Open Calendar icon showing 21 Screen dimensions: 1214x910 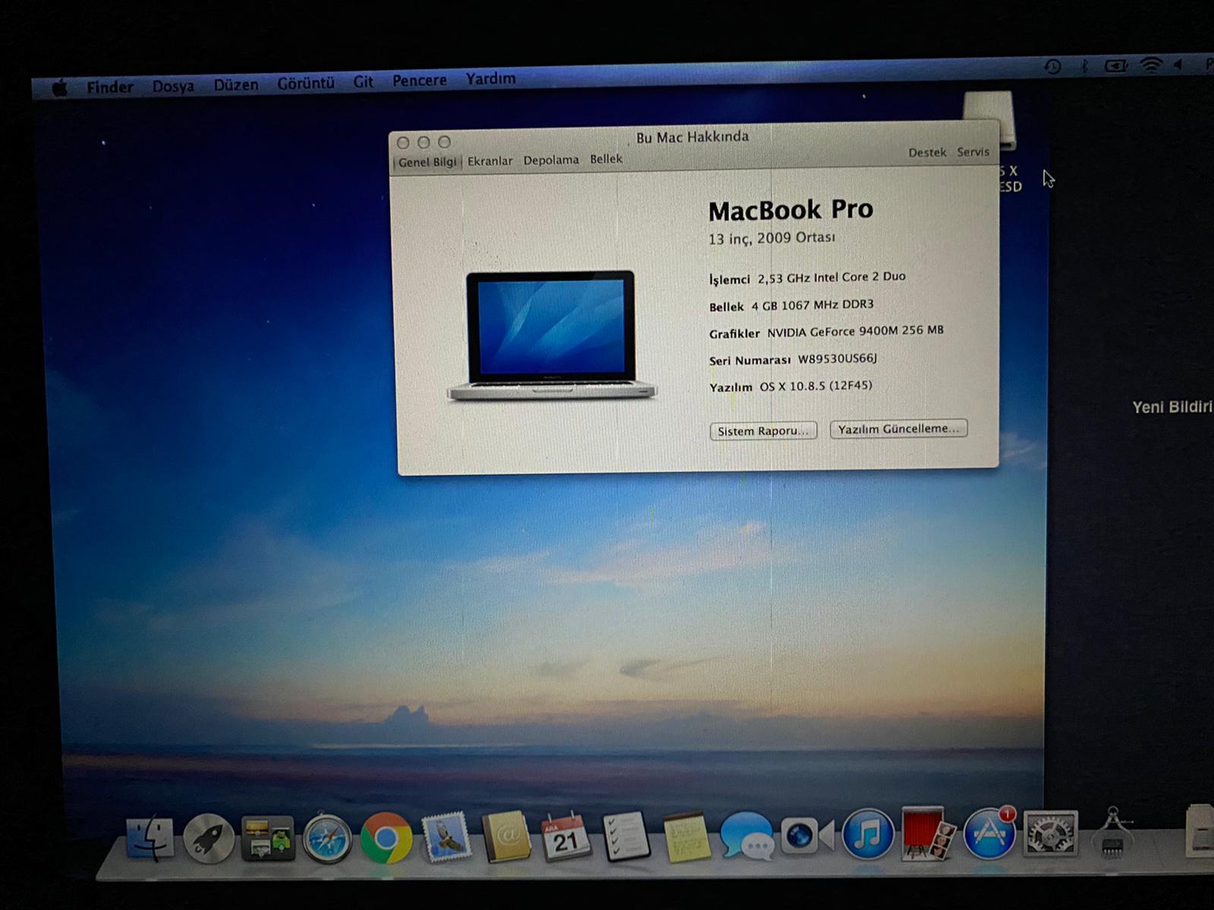565,836
